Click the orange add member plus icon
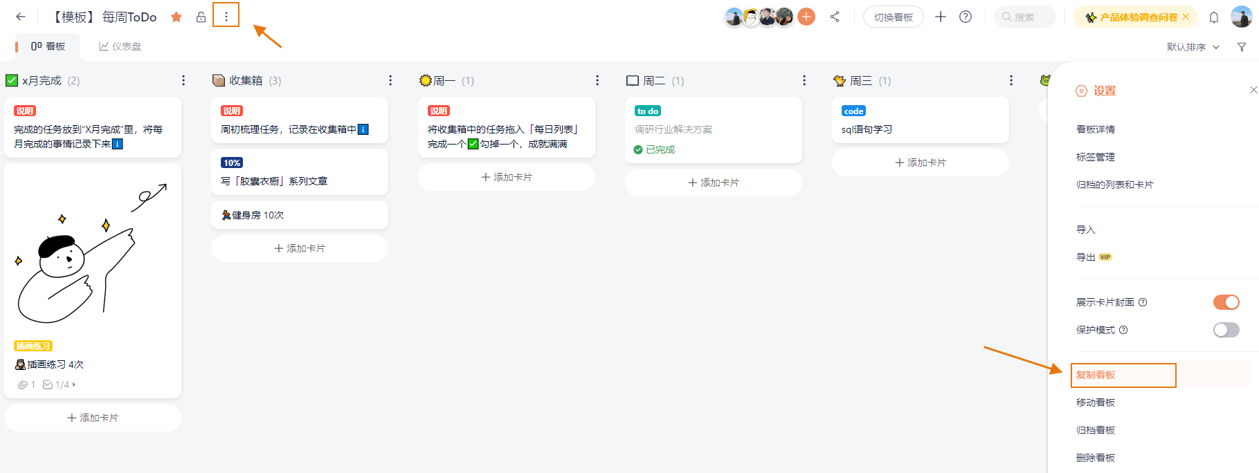The width and height of the screenshot is (1259, 473). click(x=806, y=17)
